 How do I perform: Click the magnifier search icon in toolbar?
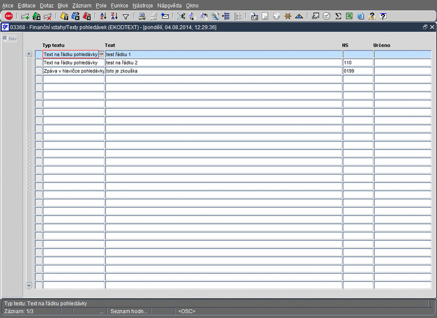coord(215,16)
